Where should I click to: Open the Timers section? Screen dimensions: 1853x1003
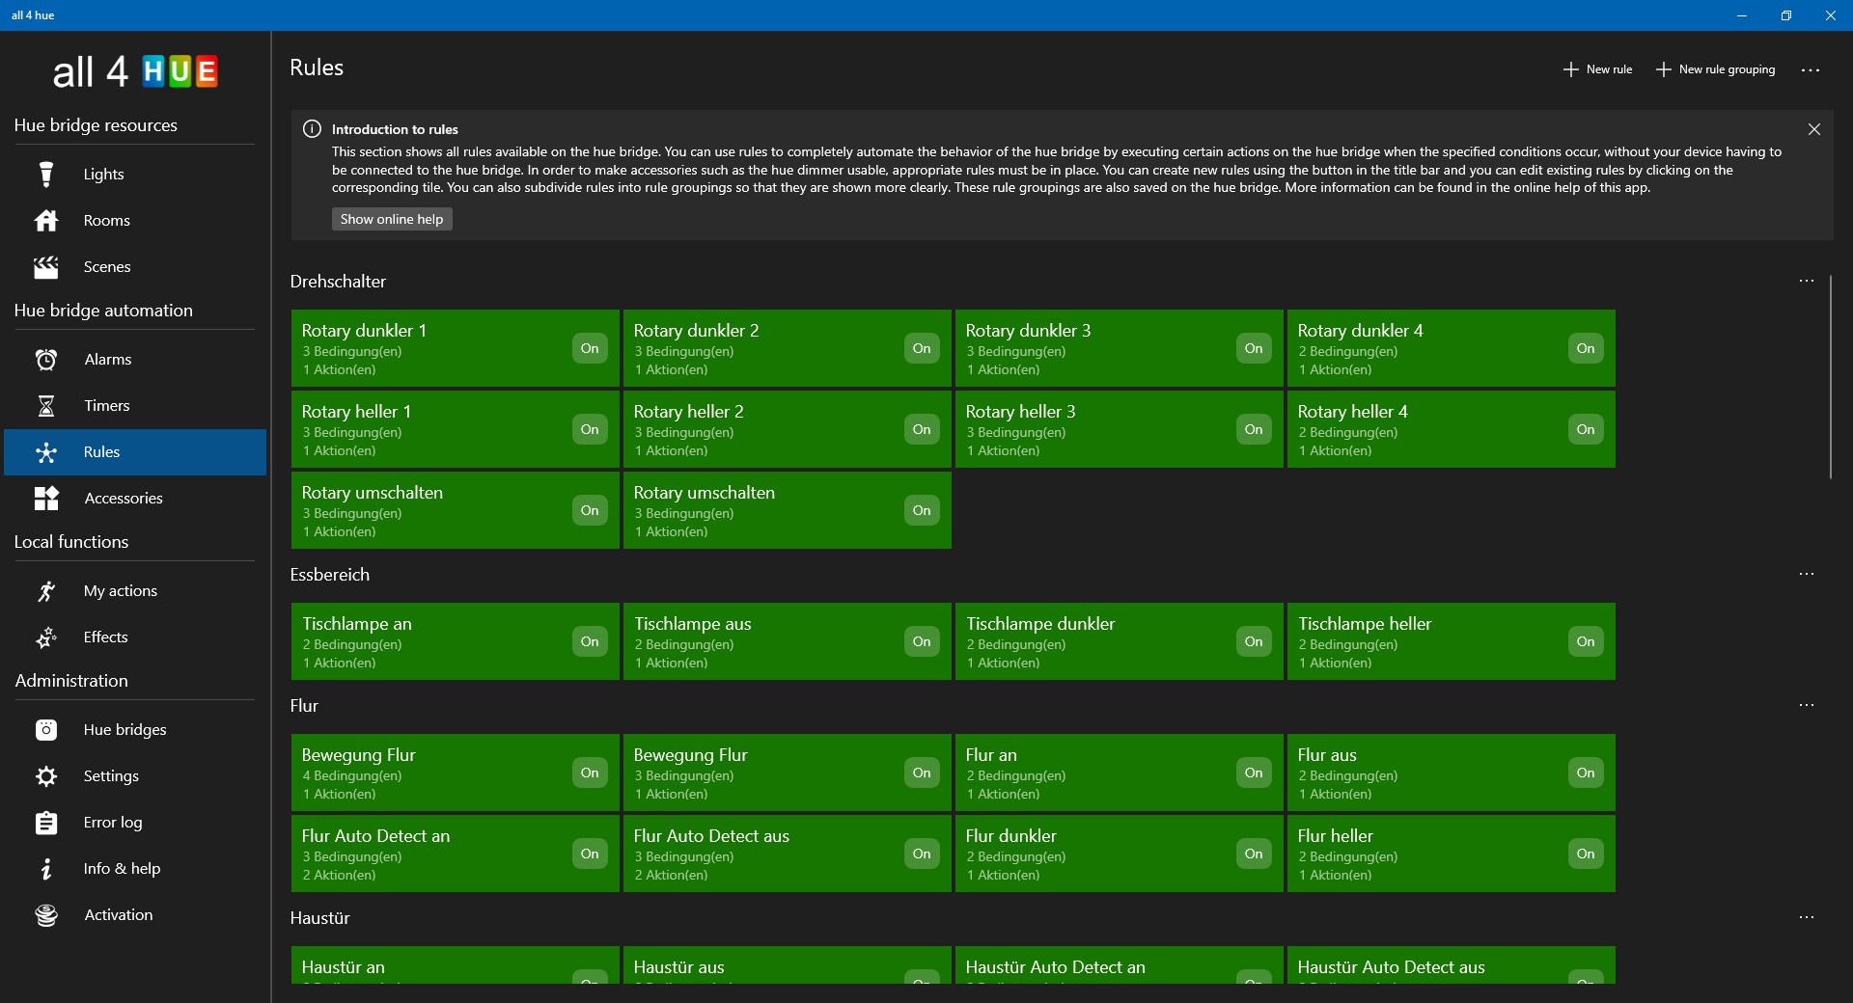click(106, 405)
